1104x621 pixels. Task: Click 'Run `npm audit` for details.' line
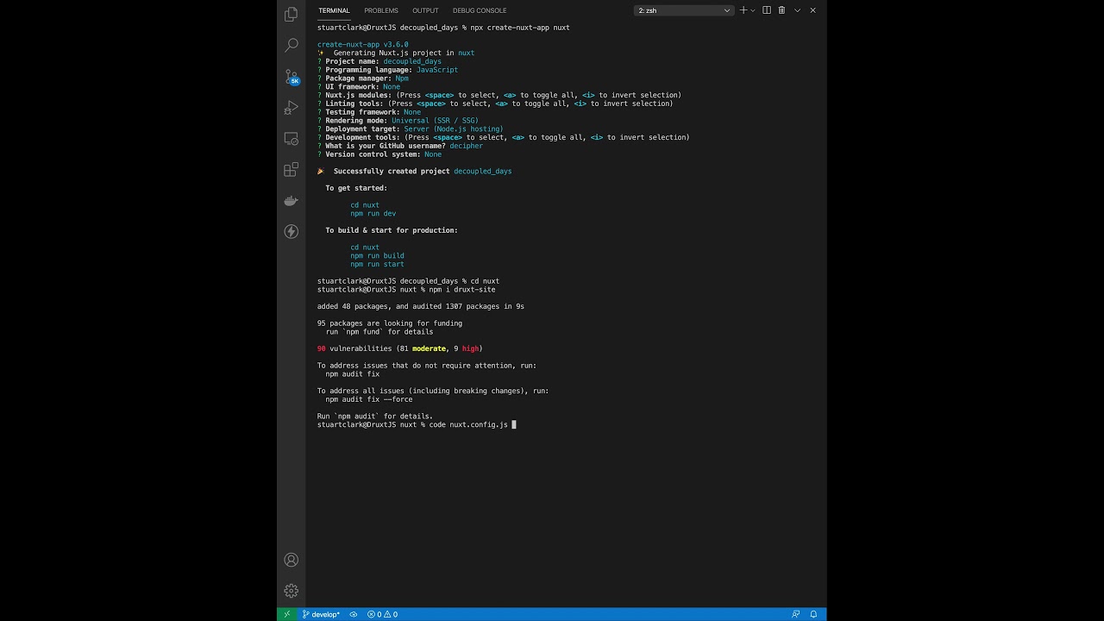375,416
